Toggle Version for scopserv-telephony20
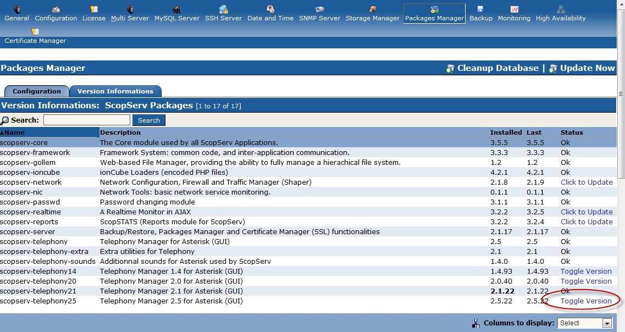Screen dimensions: 625x332 coord(586,281)
